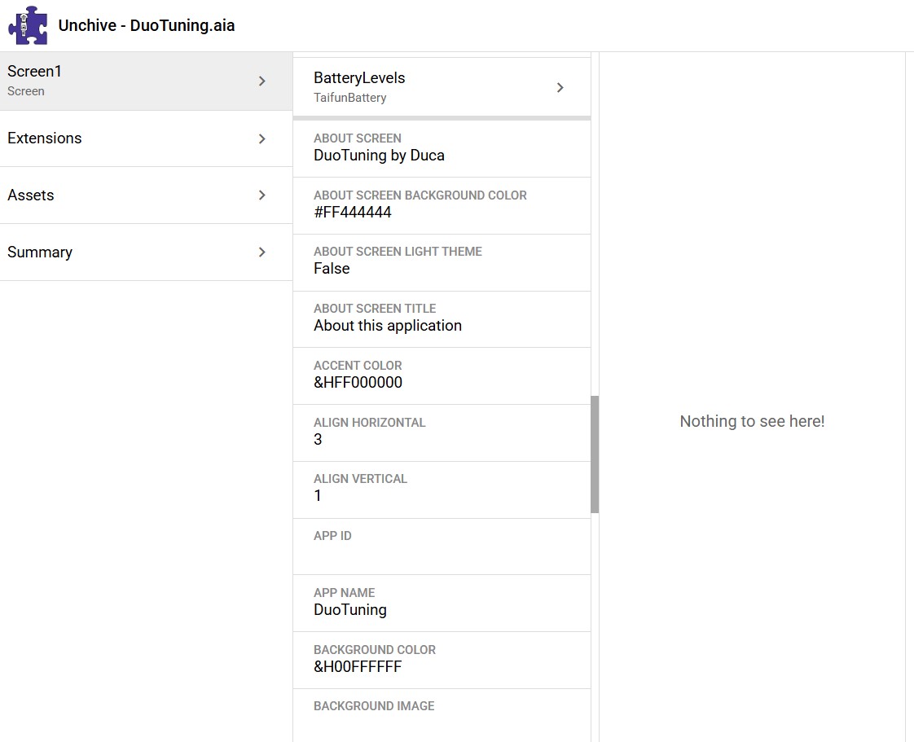
Task: Click the Accent Color &HFF000000 value
Action: [x=358, y=383]
